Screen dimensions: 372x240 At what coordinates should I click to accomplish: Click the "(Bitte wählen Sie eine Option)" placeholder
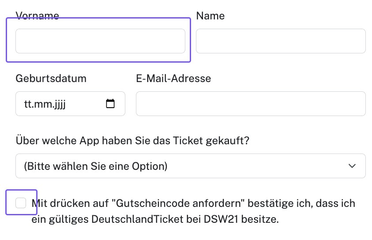coord(95,166)
